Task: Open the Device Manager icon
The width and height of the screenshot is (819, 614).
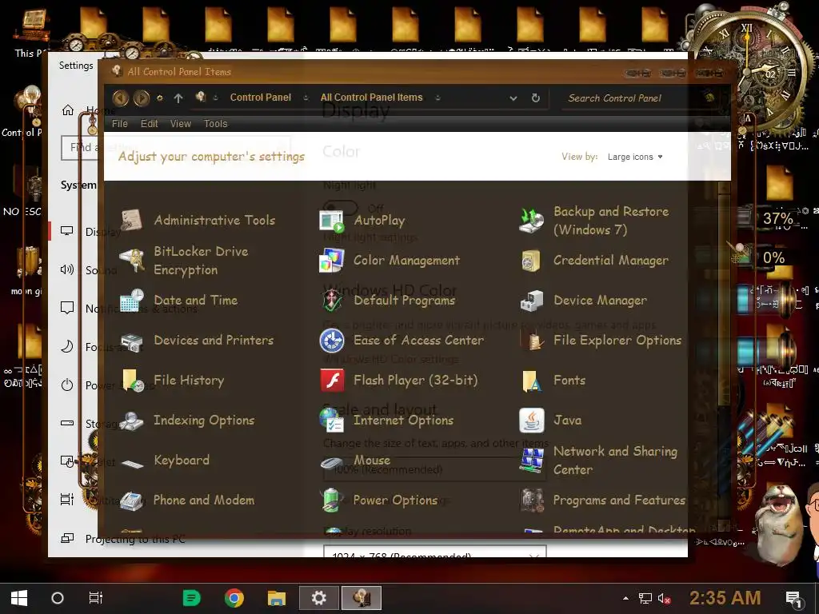Action: pos(531,301)
